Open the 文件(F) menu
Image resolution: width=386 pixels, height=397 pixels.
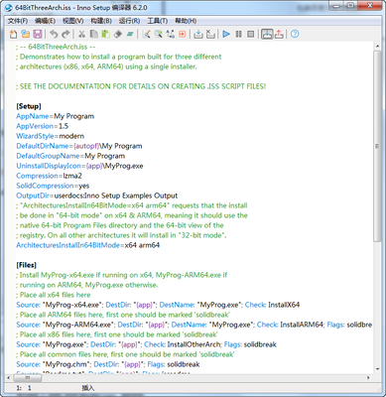point(18,21)
